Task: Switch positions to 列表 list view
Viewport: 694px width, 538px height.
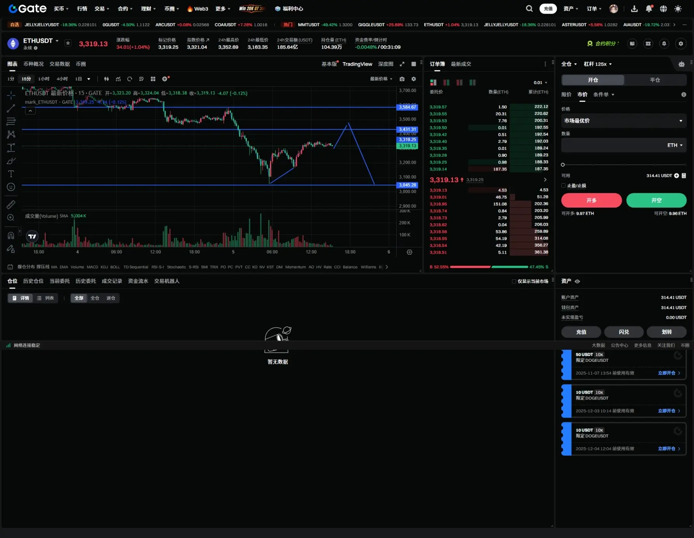Action: [x=45, y=298]
